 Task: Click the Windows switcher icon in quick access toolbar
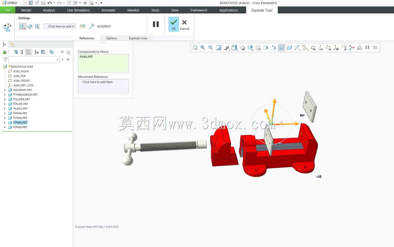click(75, 3)
